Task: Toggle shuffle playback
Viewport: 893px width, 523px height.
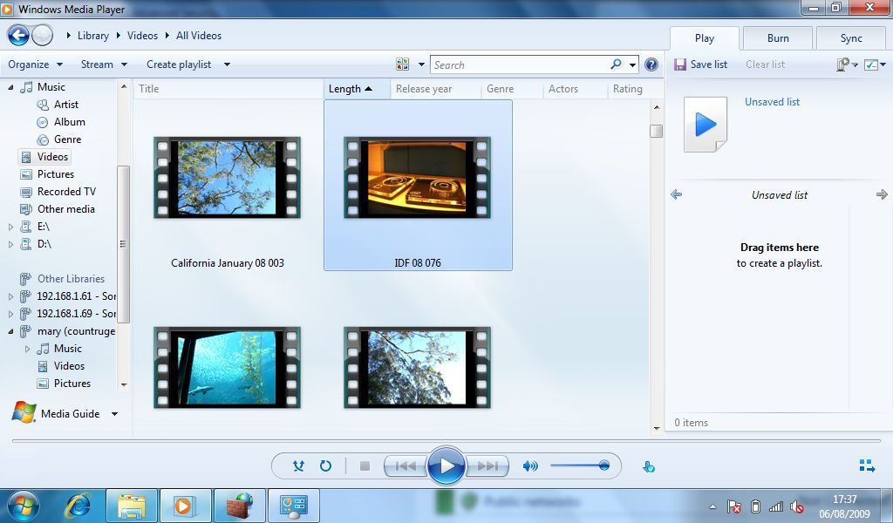Action: coord(298,465)
